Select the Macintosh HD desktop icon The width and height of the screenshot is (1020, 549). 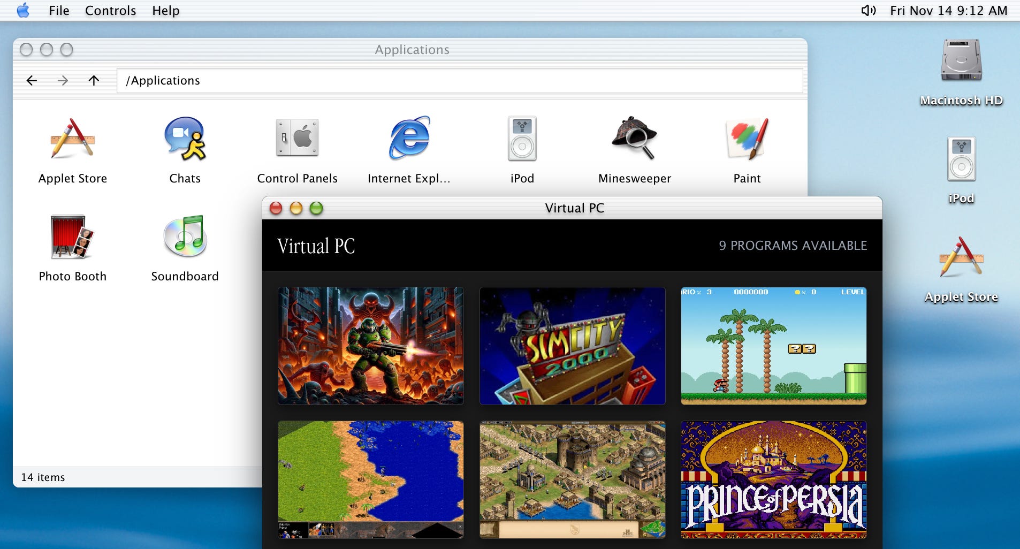click(961, 60)
